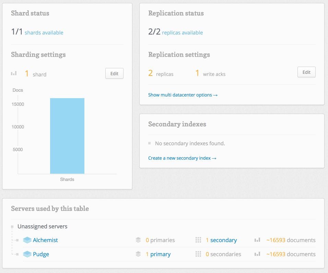Click the shard bar-chart icon in Sharding settings
The height and width of the screenshot is (273, 328).
coord(14,73)
